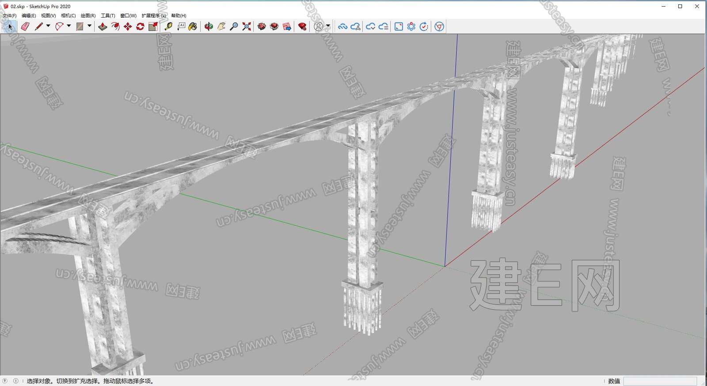
Task: Open the user account dropdown arrow
Action: (x=328, y=26)
